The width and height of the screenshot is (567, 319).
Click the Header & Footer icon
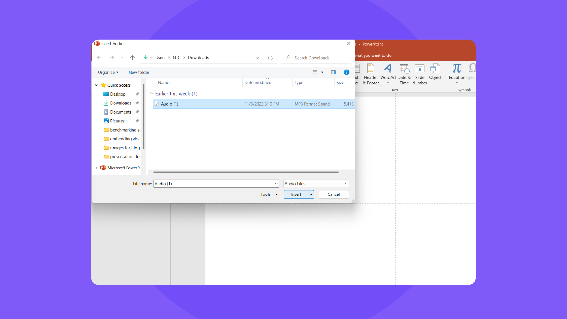pyautogui.click(x=370, y=68)
